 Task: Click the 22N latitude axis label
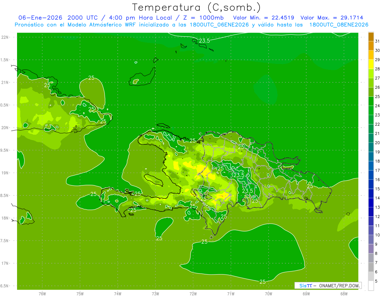coord(5,37)
